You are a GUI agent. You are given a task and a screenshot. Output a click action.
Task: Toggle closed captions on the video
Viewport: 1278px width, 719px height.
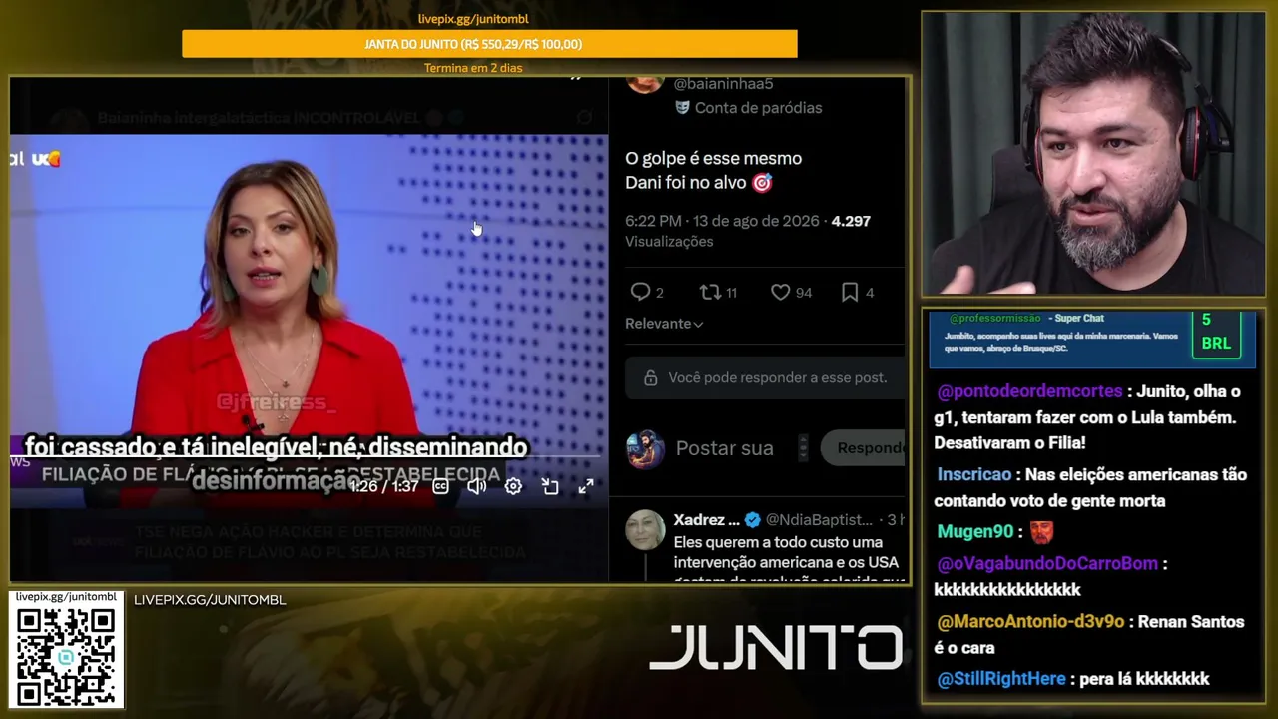pos(440,486)
